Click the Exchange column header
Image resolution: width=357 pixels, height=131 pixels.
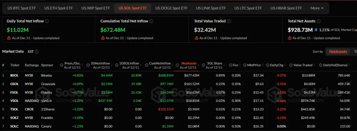[x=32, y=65]
